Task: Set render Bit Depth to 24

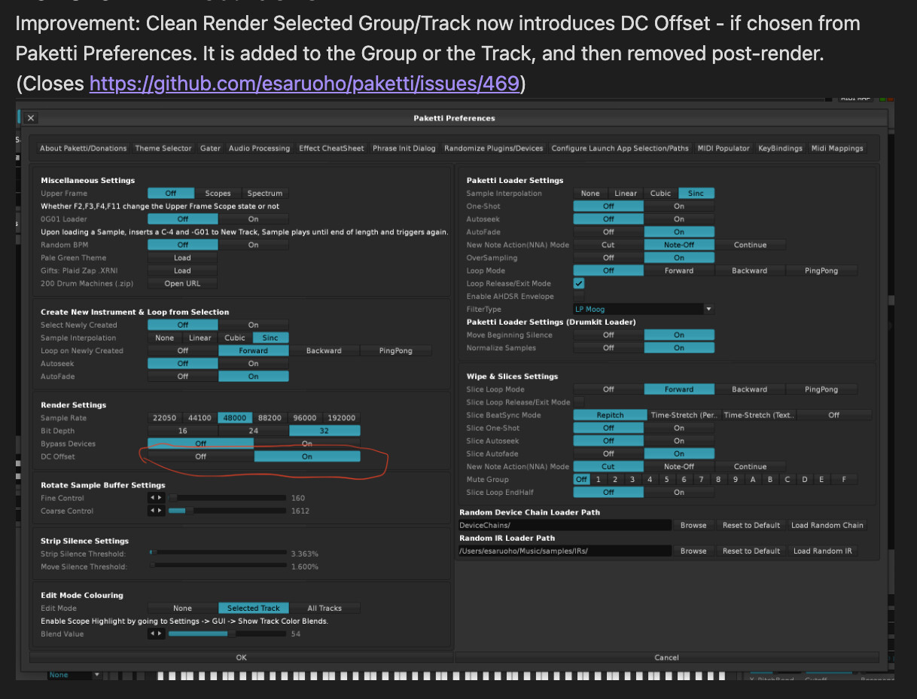Action: tap(254, 431)
